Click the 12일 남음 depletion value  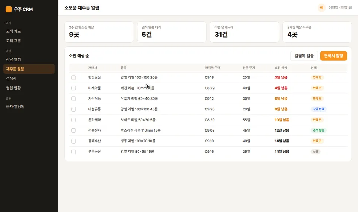[x=282, y=131]
